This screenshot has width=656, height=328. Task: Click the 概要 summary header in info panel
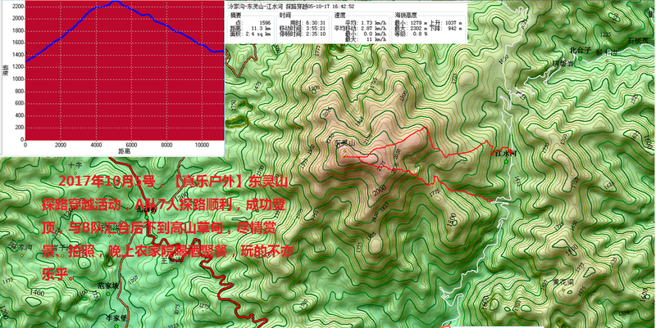coord(236,14)
